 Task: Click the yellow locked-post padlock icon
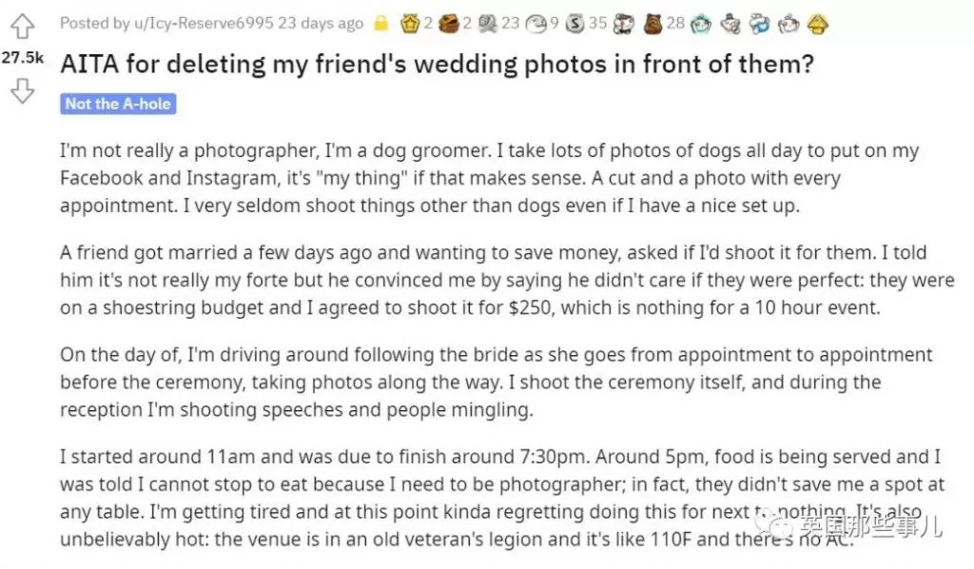[380, 24]
